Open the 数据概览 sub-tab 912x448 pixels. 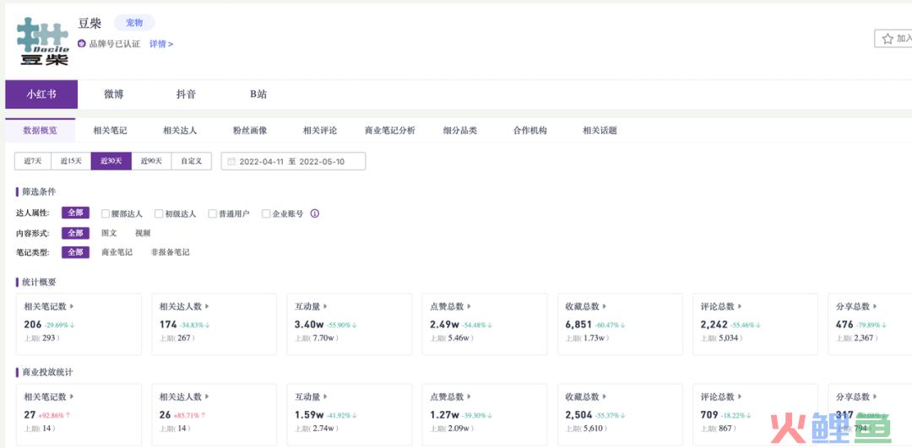[41, 131]
